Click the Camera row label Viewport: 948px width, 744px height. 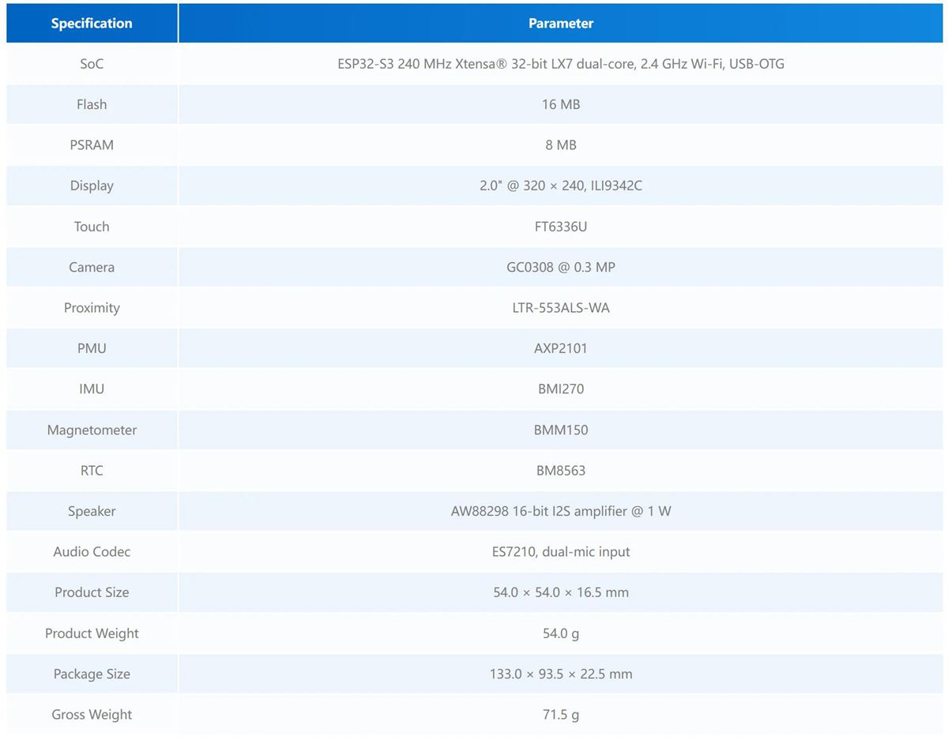[x=92, y=267]
